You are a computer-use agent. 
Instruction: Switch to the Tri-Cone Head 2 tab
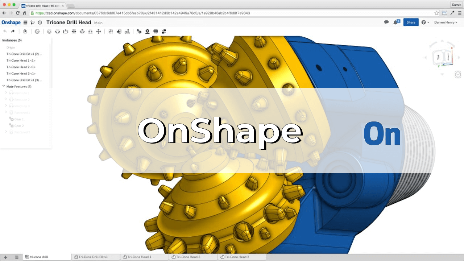[x=242, y=257]
